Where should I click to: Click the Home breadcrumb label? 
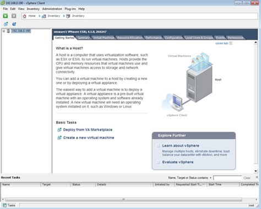tap(32, 16)
